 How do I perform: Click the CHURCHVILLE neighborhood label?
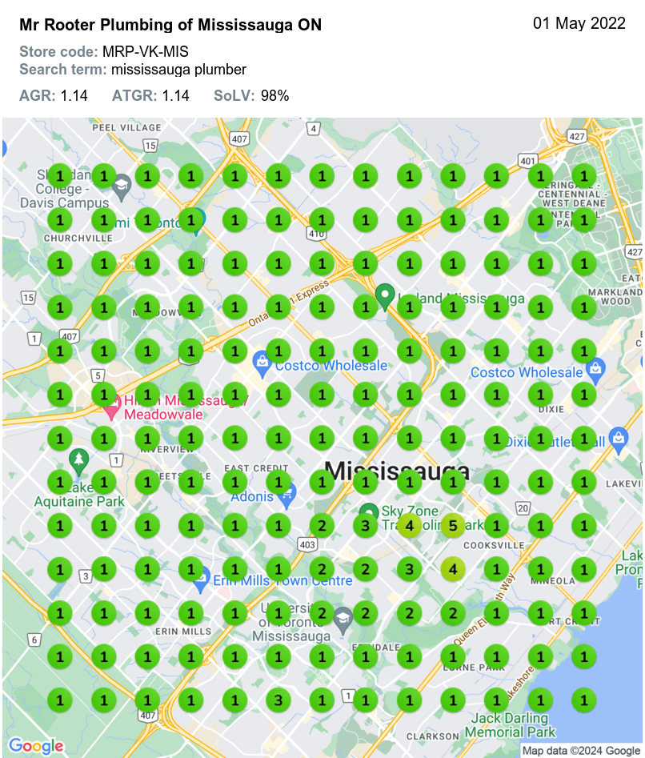click(78, 239)
